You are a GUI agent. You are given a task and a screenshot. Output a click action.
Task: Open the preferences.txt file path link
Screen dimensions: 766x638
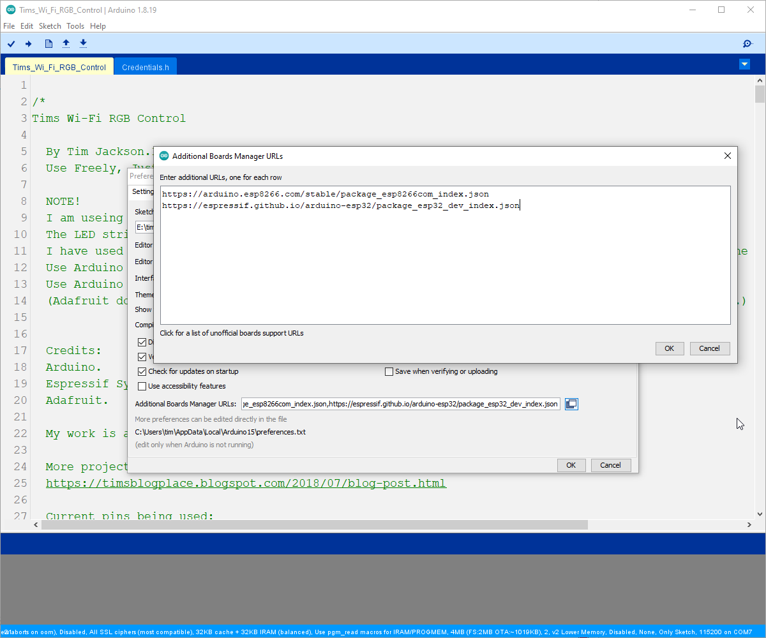[220, 432]
